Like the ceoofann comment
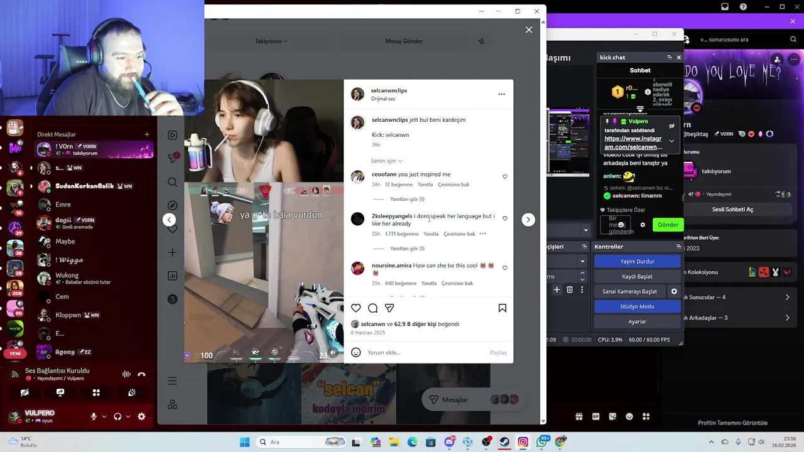Screen dimensions: 804x452 click(x=505, y=177)
